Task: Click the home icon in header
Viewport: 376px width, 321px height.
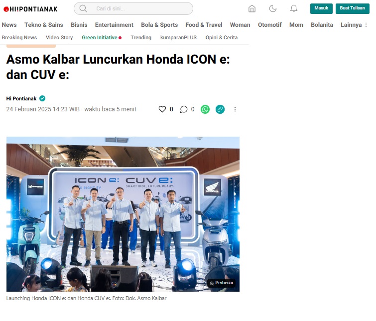Action: [x=252, y=8]
